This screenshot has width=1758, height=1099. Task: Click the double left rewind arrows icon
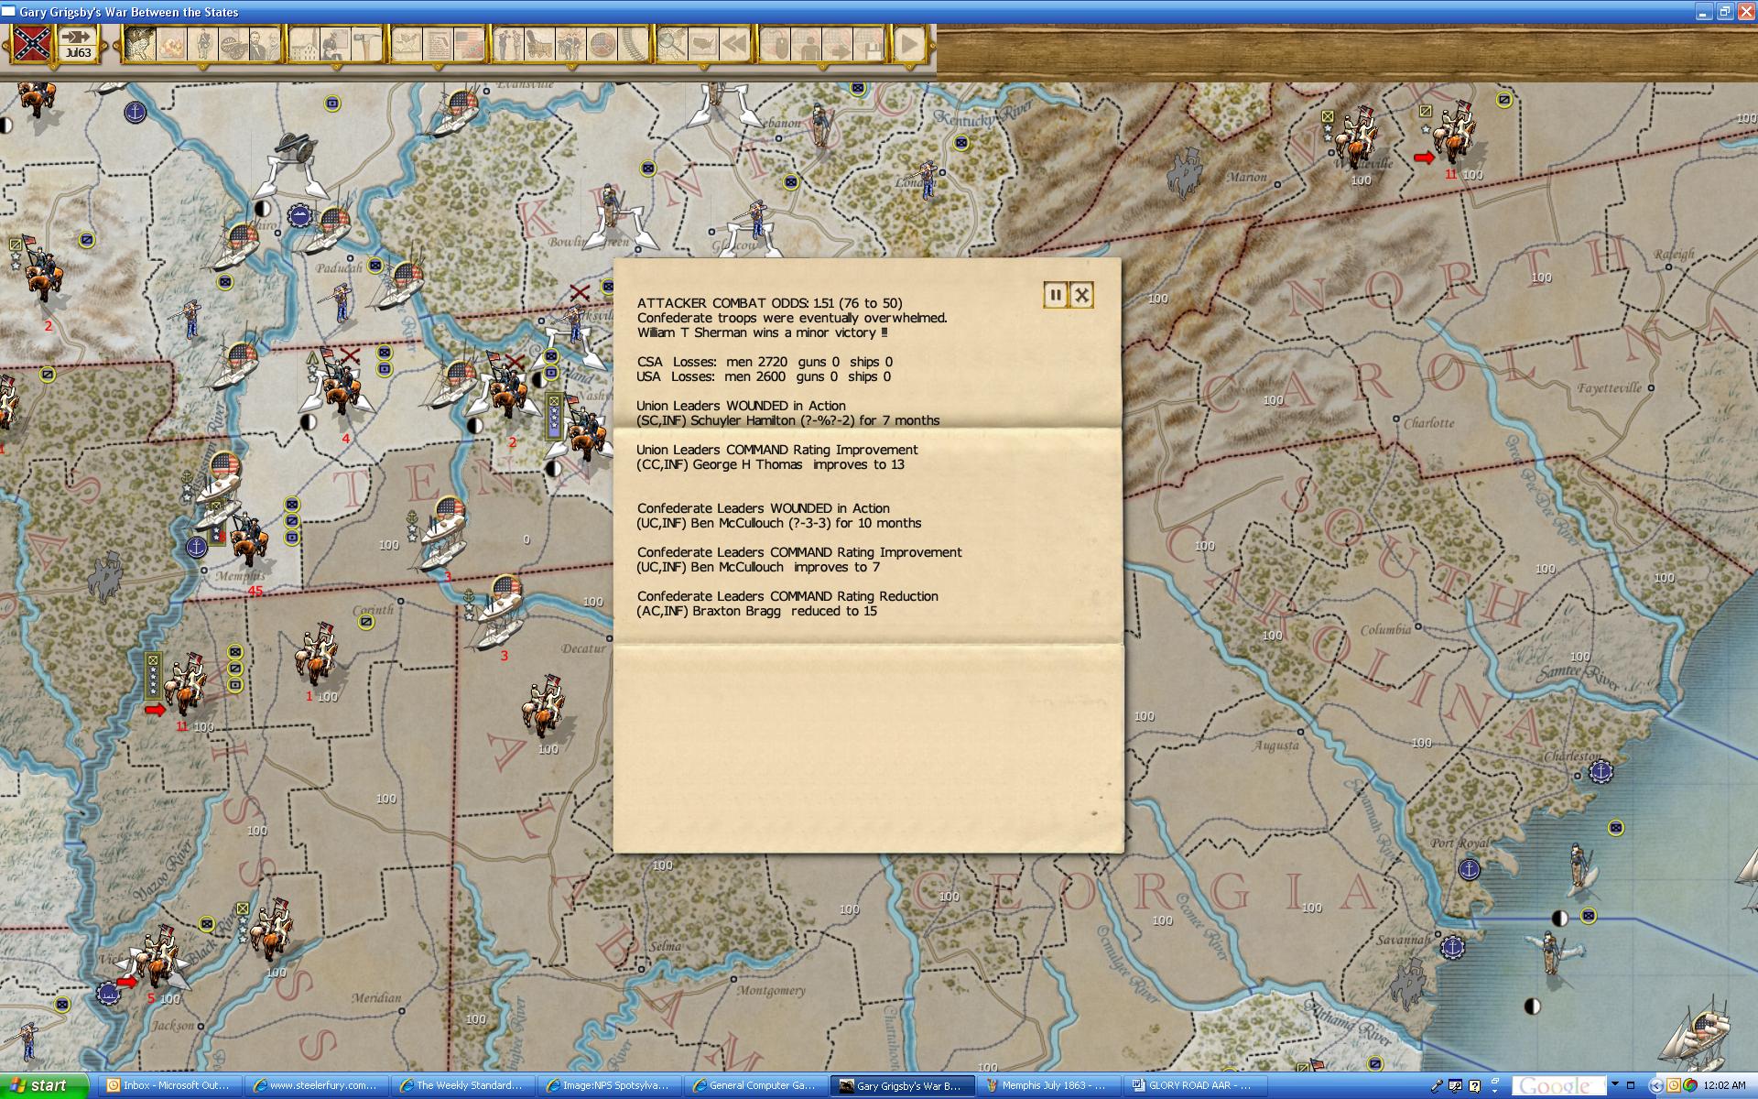pos(734,44)
